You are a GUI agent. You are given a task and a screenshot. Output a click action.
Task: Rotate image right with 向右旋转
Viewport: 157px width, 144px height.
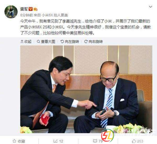[93, 41]
